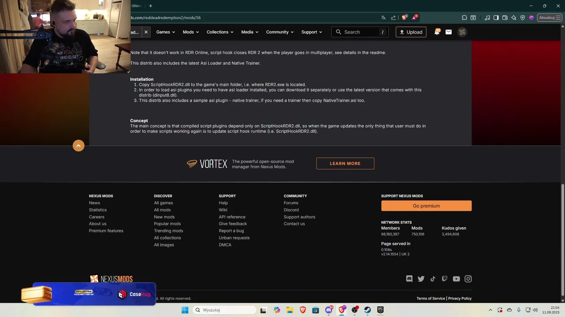The height and width of the screenshot is (317, 565).
Task: Open the All games footer link
Action: [x=163, y=203]
